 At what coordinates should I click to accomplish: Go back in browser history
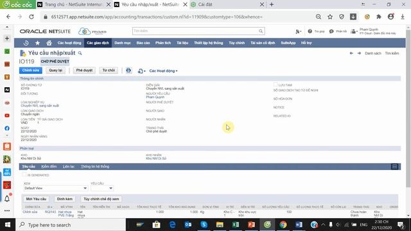[x=8, y=17]
